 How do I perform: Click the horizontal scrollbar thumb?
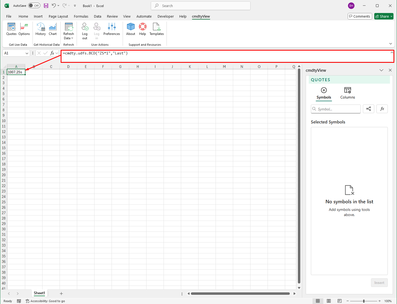click(240, 293)
